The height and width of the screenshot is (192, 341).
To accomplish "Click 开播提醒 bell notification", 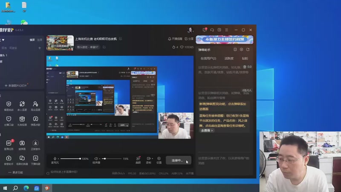I will 175,39.
